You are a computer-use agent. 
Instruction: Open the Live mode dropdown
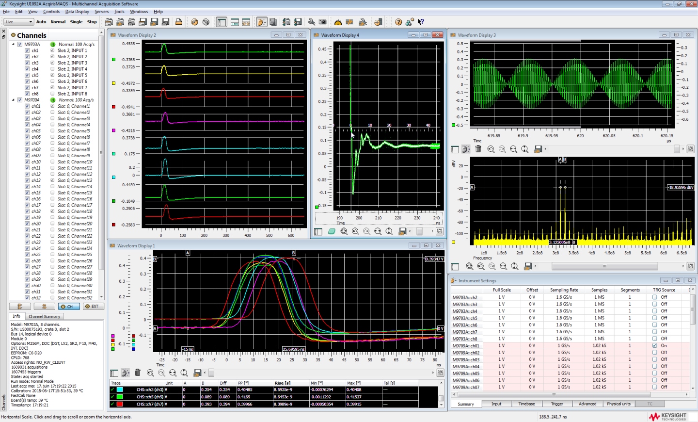pyautogui.click(x=18, y=22)
